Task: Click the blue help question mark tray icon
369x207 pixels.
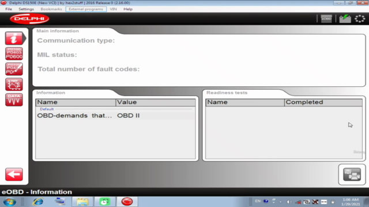Action: pyautogui.click(x=266, y=201)
